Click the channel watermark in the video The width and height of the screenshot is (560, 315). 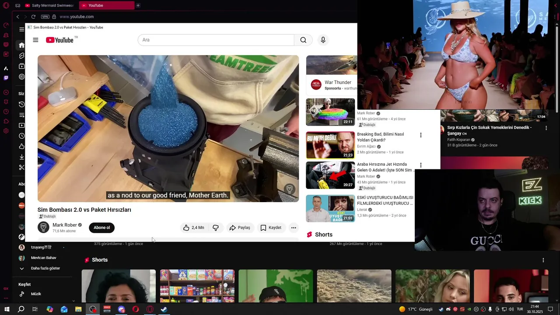[289, 189]
